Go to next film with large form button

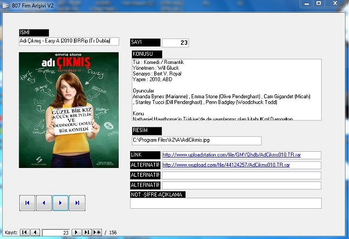coord(60,203)
